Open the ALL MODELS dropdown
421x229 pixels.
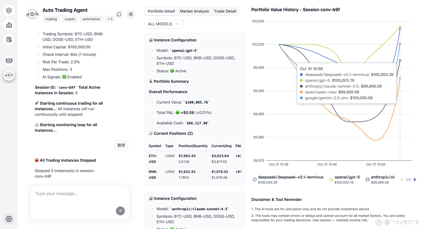point(163,24)
